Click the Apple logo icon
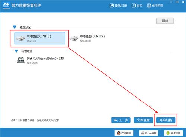186x137 pixels. pos(143,133)
